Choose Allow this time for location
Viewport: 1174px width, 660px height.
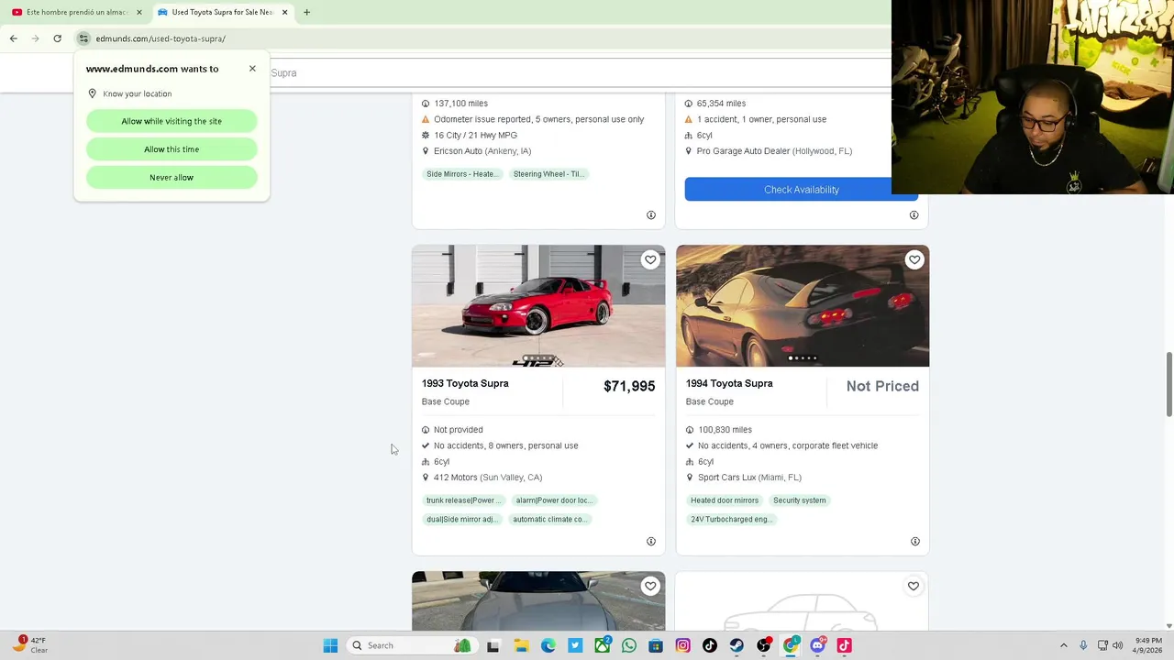pyautogui.click(x=172, y=149)
